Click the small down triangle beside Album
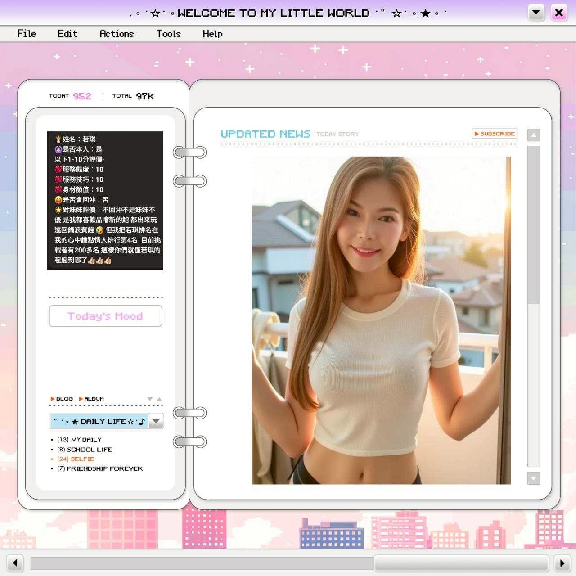Viewport: 576px width, 576px height. click(x=150, y=399)
